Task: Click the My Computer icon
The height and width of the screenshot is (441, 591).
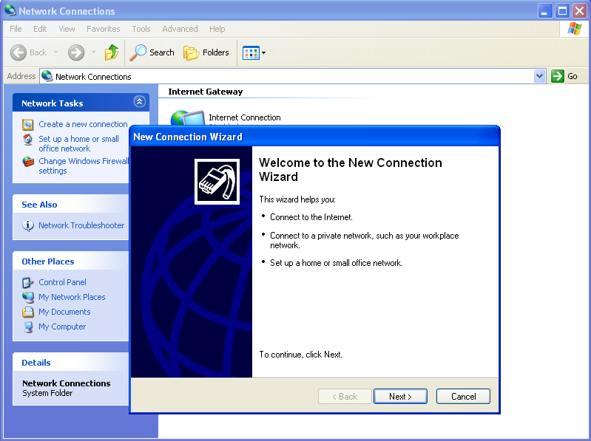Action: pos(28,327)
